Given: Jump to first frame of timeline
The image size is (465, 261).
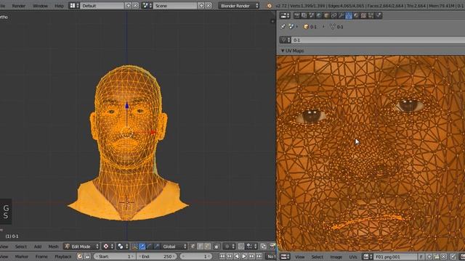Looking at the screenshot, I should pos(222,257).
